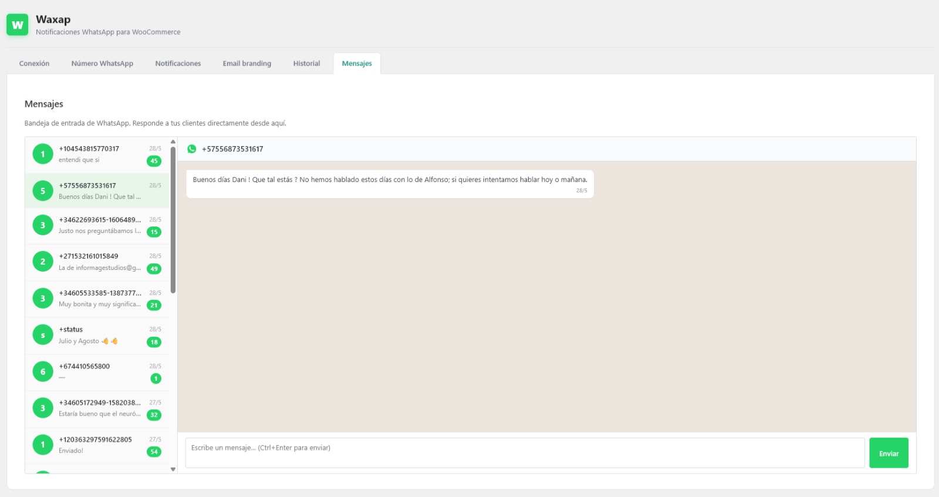The height and width of the screenshot is (497, 939).
Task: Open conversation 'Enviado!'
Action: point(97,445)
